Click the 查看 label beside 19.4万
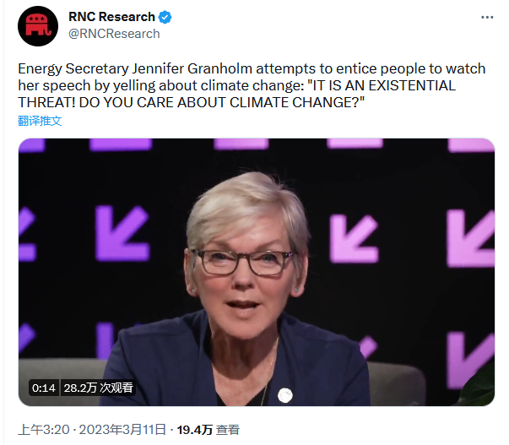The width and height of the screenshot is (509, 445). [227, 430]
